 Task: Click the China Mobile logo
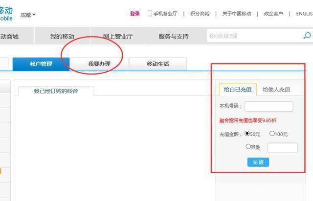coord(6,14)
